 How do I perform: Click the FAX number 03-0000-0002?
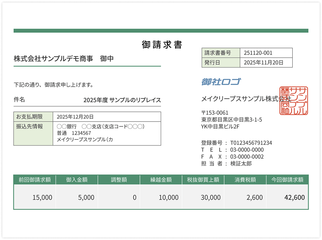pyautogui.click(x=247, y=157)
